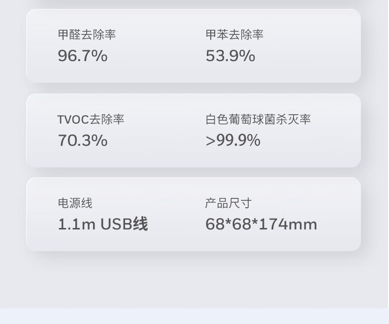Click the empty gap between 1.1m USB线 and 68*68*174mm
This screenshot has width=389, height=324.
[x=176, y=225]
